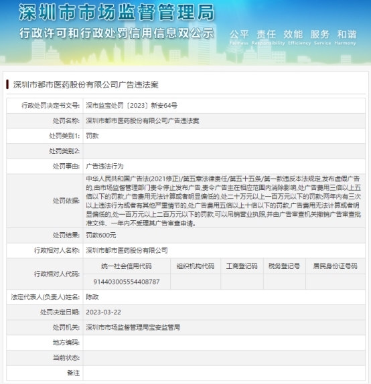Select document number 深市监宝处罚〔2023〕新安64号
This screenshot has height=384, width=371.
click(x=131, y=106)
